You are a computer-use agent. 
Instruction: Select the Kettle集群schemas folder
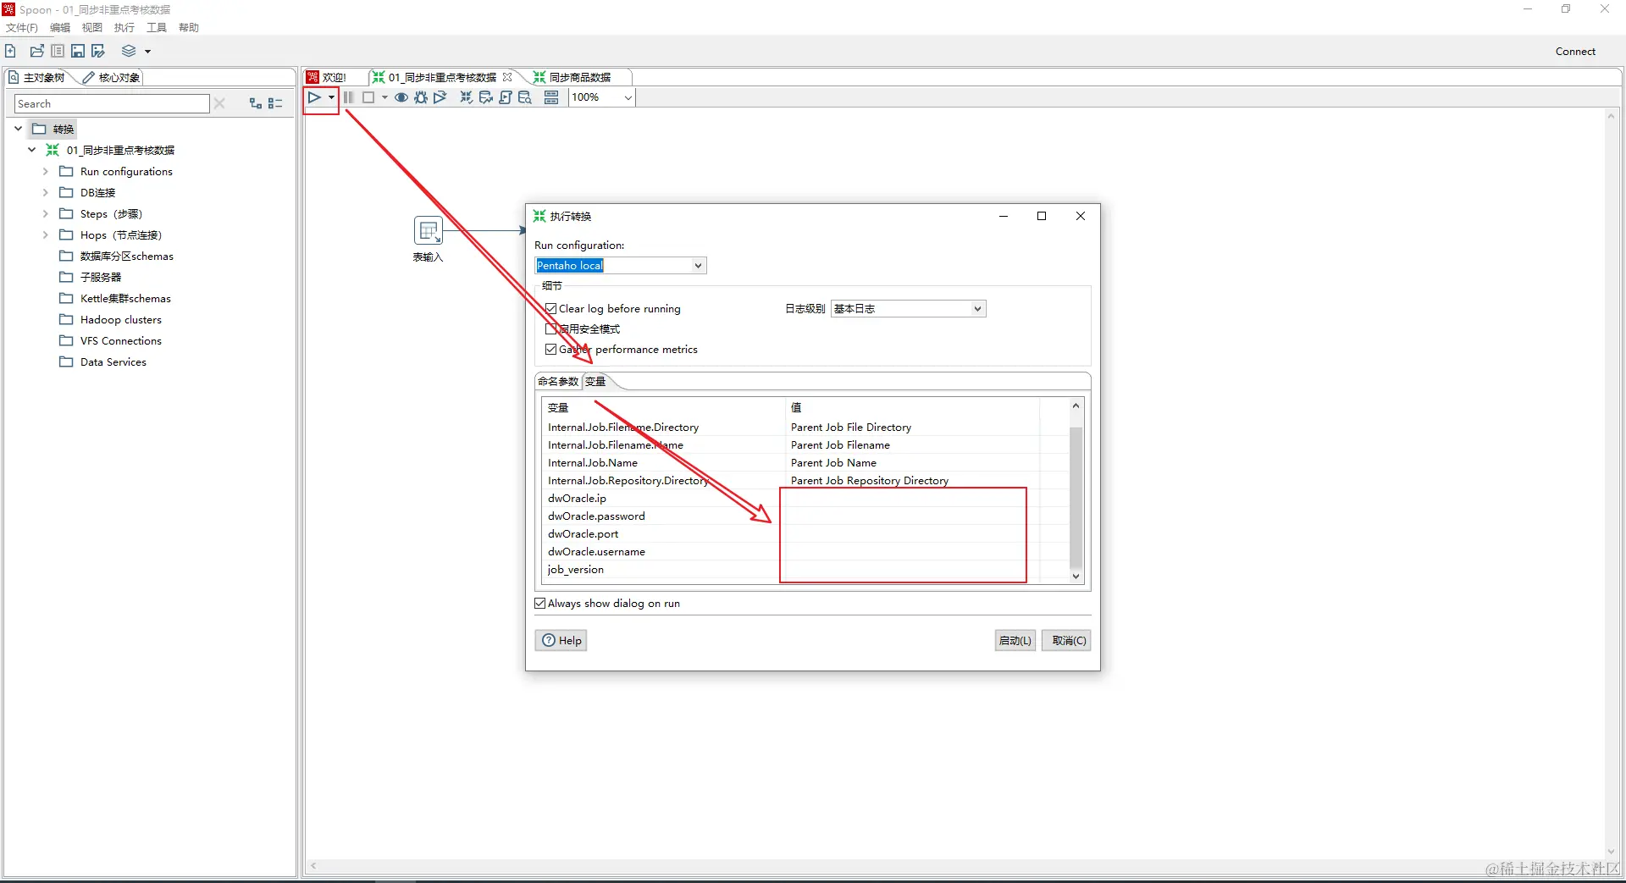tap(115, 298)
